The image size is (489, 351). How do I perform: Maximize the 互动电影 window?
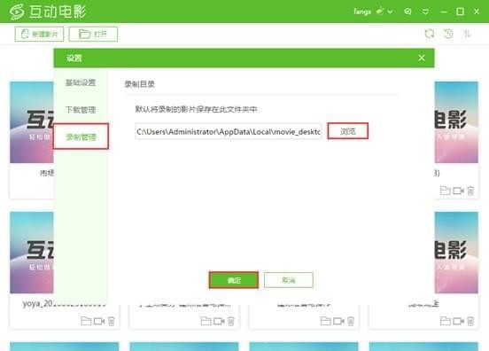460,12
